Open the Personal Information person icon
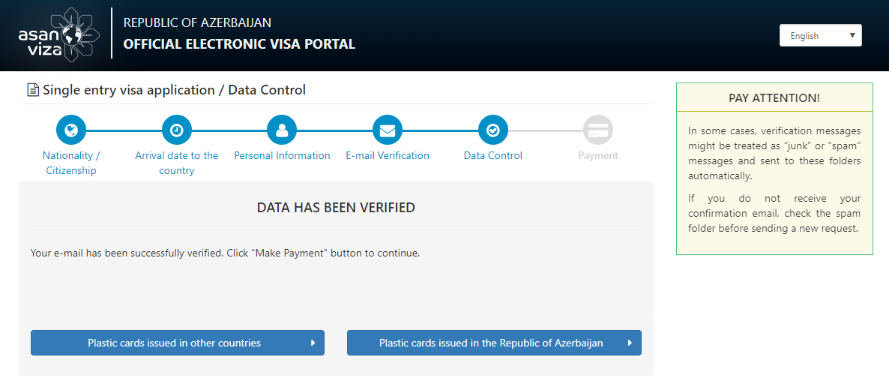Viewport: 889px width, 387px height. 282,130
